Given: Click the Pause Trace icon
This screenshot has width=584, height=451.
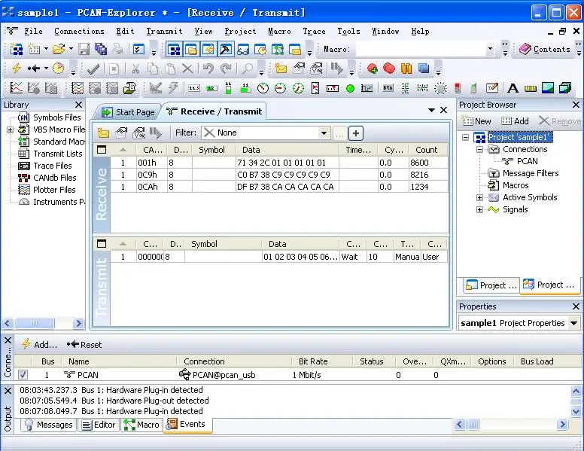Looking at the screenshot, I should [x=406, y=69].
